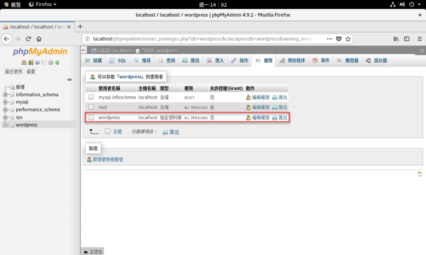Click the green reload navigation icon
This screenshot has width=426, height=255.
57,63
